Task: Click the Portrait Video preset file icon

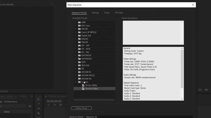Action: tap(83, 88)
